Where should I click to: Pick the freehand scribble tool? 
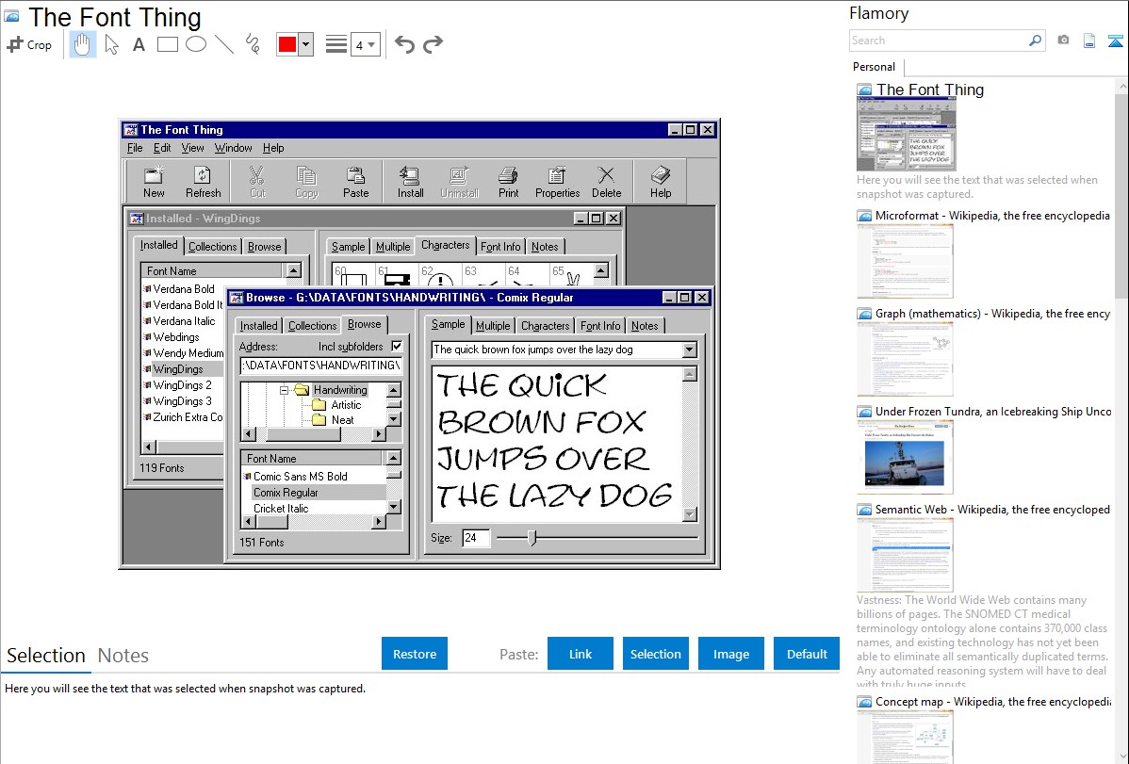click(x=253, y=44)
